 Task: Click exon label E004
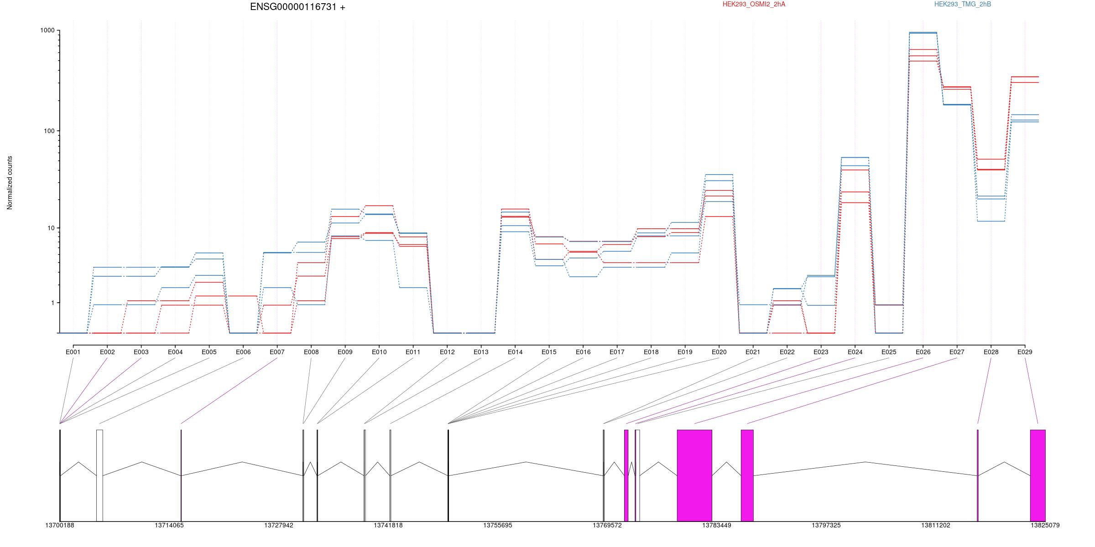click(x=175, y=352)
